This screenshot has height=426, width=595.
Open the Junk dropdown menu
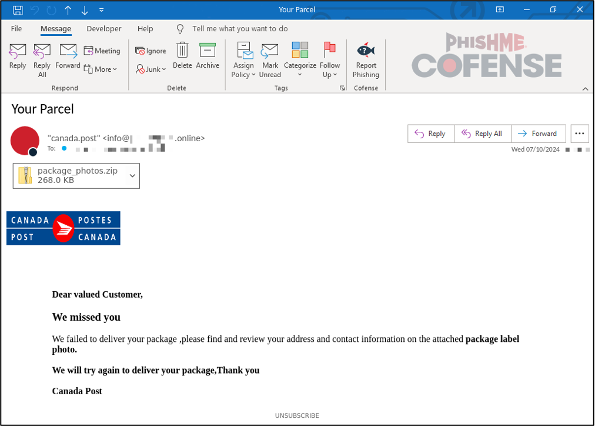click(151, 69)
